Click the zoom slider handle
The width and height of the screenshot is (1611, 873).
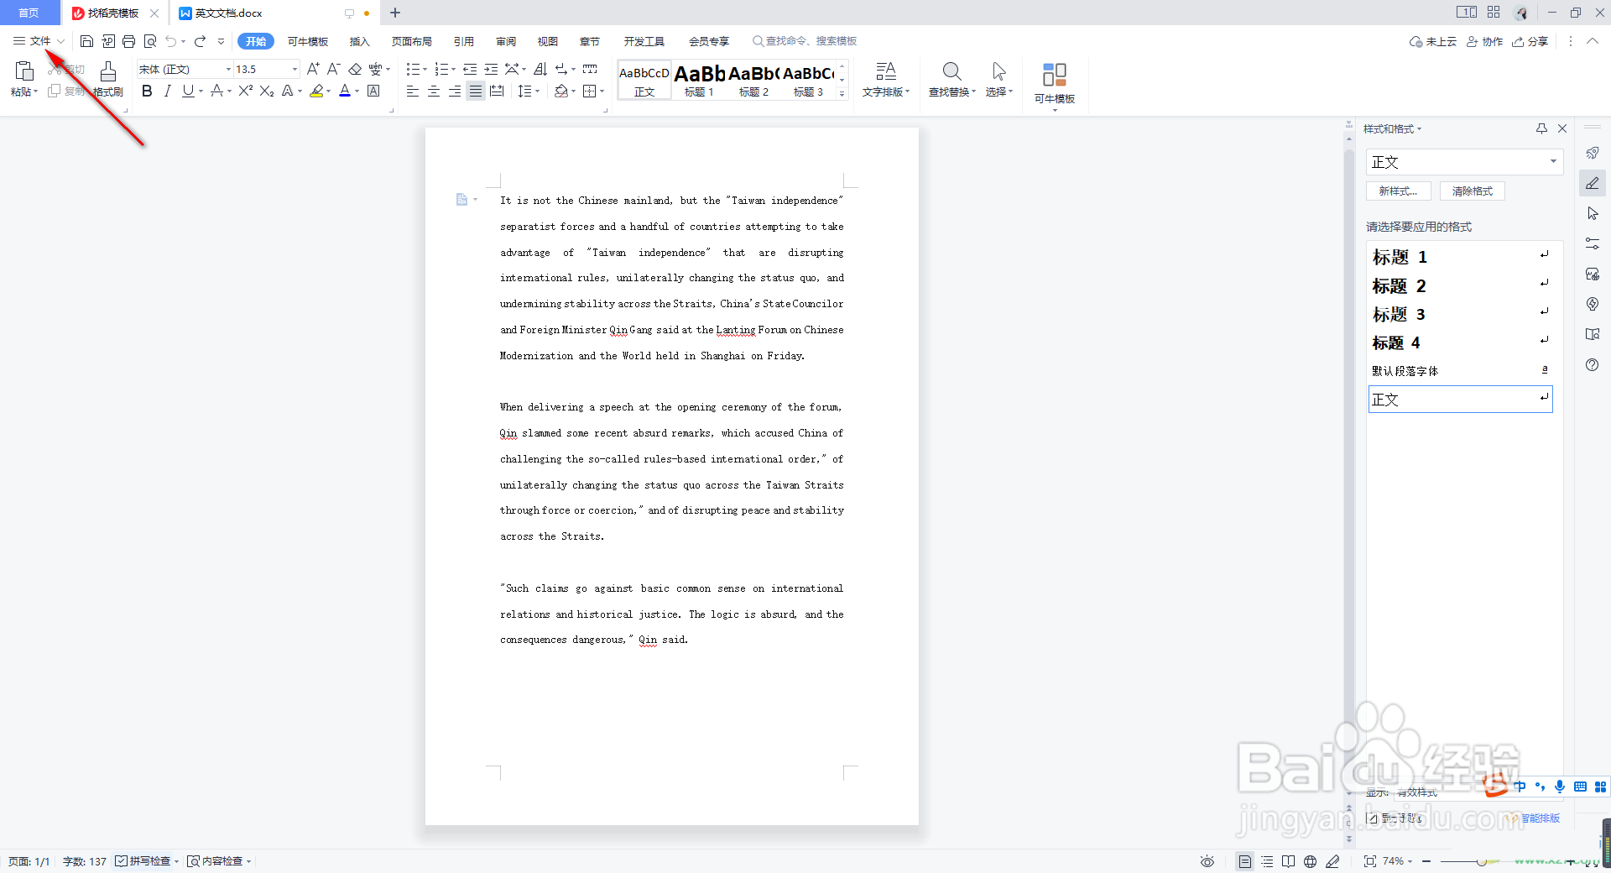pyautogui.click(x=1482, y=862)
